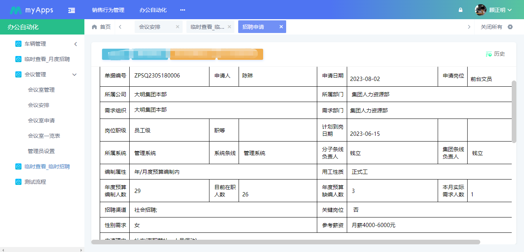Close the 临时查看_临... tab
Viewport: 524px width, 252px height.
point(229,26)
